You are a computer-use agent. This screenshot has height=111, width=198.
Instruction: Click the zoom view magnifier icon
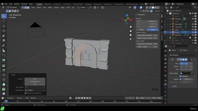tap(131, 27)
